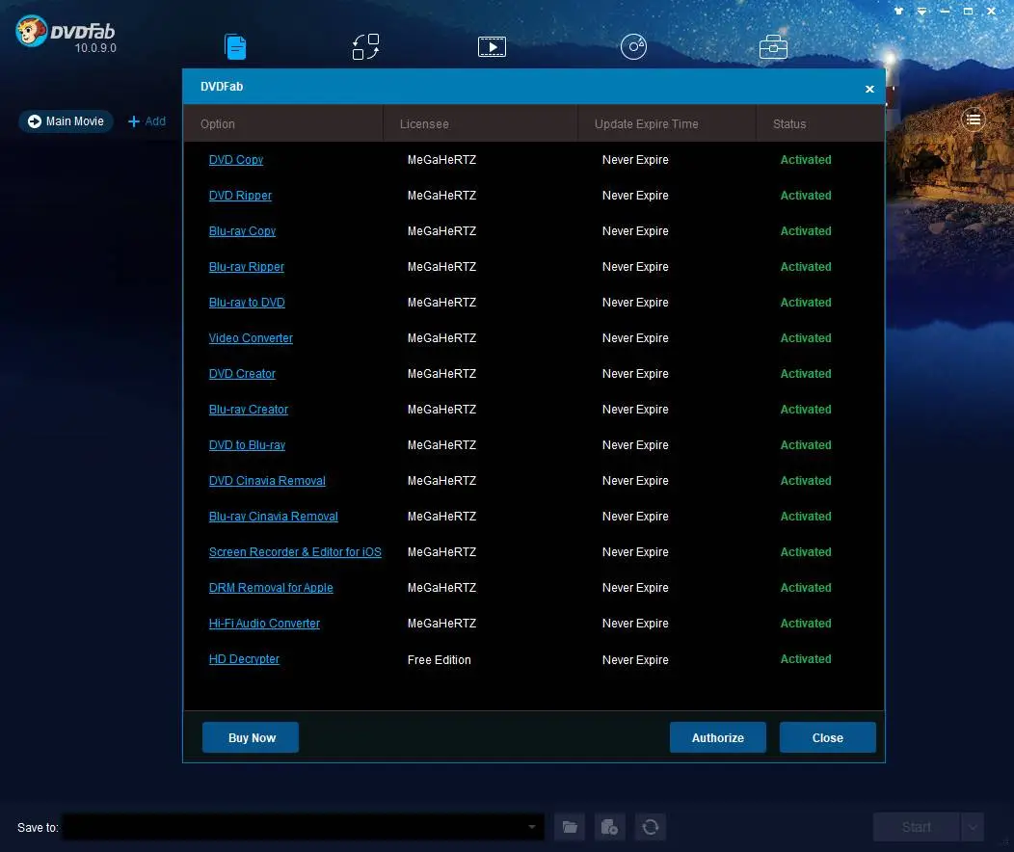Click the Buy Now button
Viewport: 1014px width, 852px height.
[x=251, y=737]
